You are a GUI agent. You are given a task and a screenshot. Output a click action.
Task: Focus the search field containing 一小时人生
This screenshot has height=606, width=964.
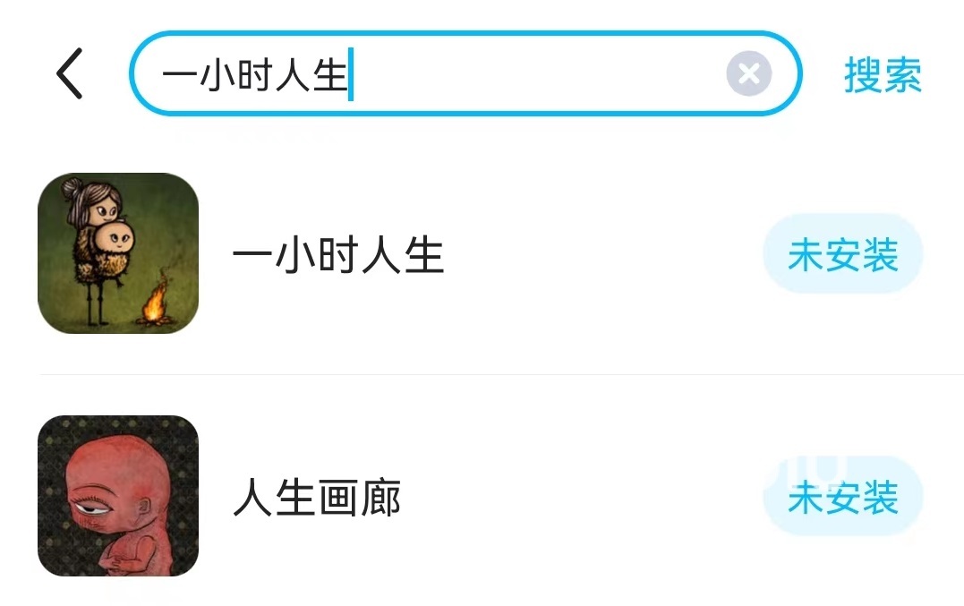coord(465,73)
